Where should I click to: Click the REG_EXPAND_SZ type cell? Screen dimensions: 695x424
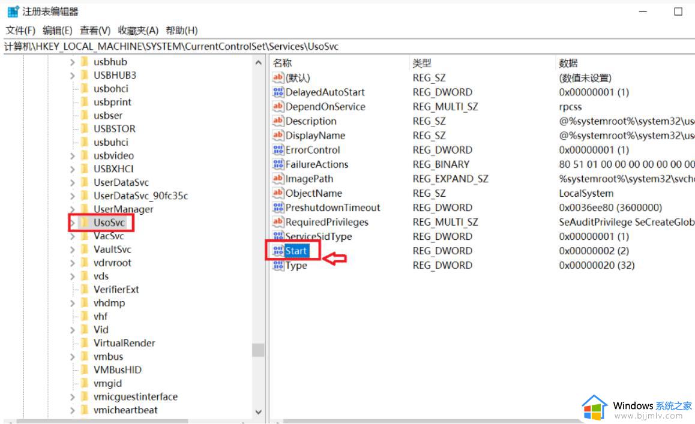450,179
